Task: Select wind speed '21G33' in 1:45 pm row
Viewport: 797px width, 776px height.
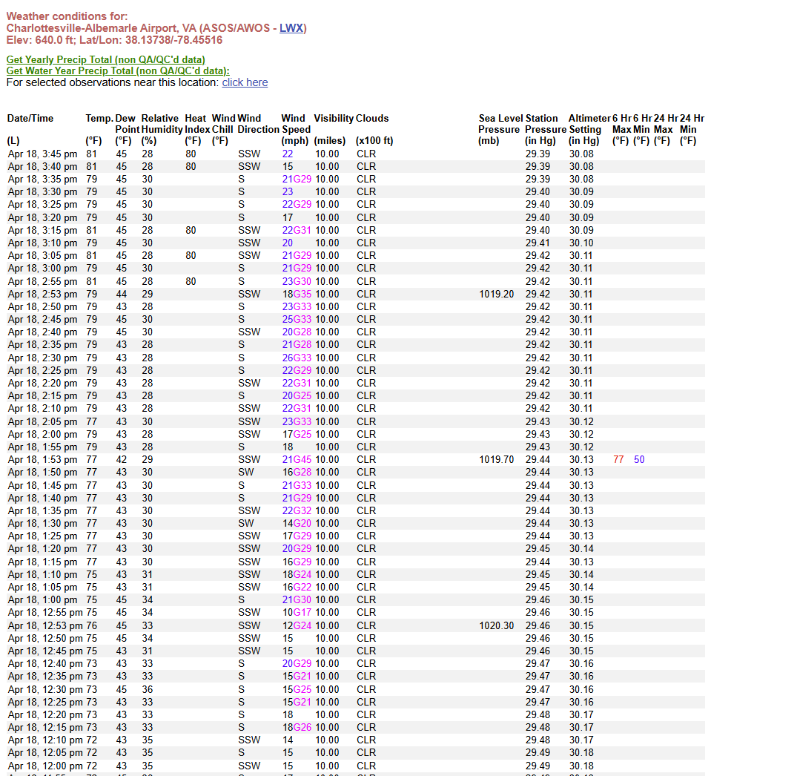Action: (x=297, y=486)
